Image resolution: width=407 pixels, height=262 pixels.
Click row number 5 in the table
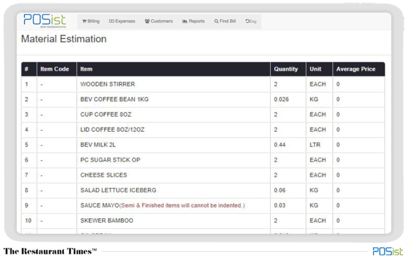tap(26, 145)
